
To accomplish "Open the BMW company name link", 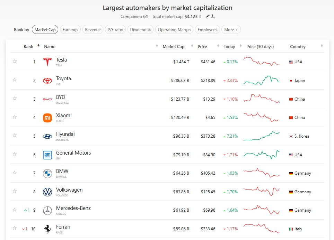I will pyautogui.click(x=62, y=171).
